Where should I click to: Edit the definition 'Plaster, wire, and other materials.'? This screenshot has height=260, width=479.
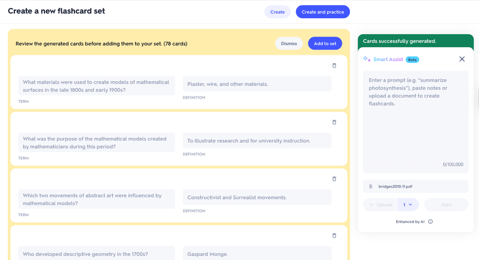pos(257,84)
